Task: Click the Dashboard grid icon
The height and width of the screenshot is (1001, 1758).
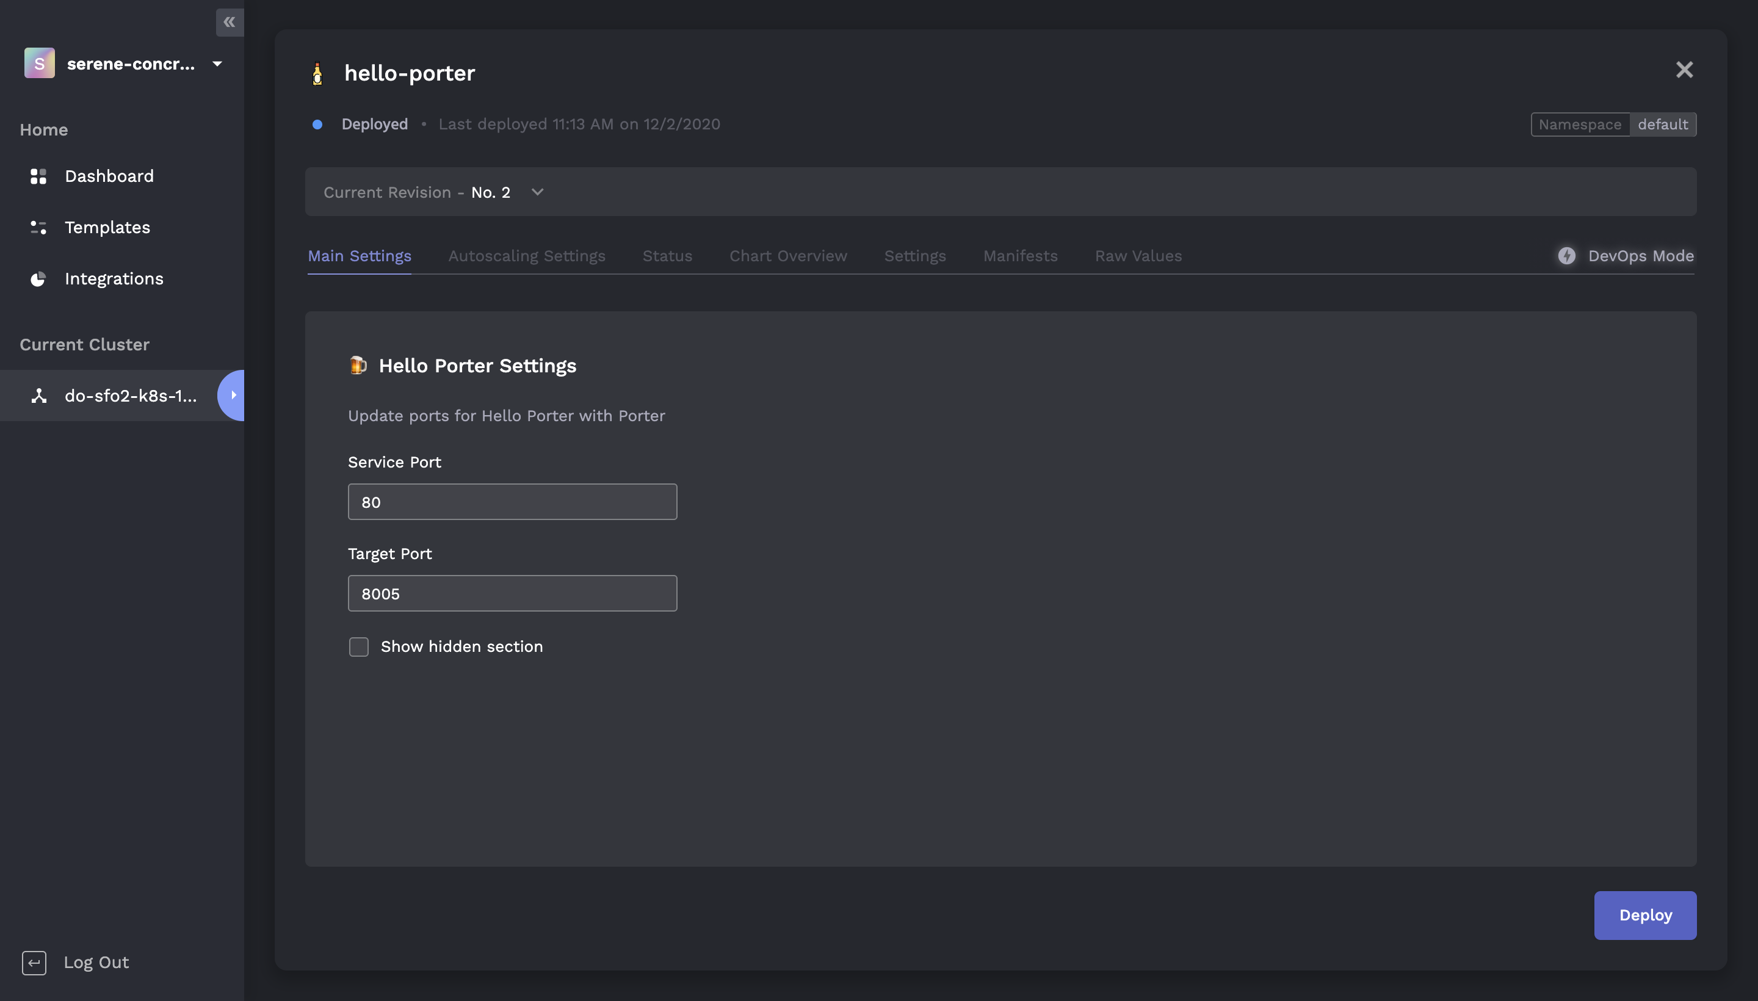Action: 38,176
